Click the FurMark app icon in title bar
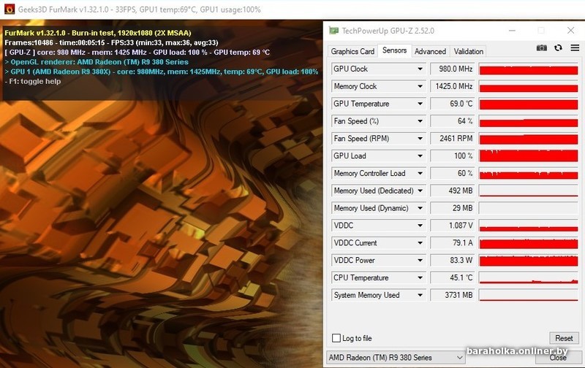 [x=10, y=9]
